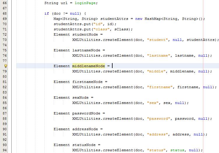The image size is (219, 153).
Task: Click the lastnameNode variable declaration
Action: pos(86,50)
